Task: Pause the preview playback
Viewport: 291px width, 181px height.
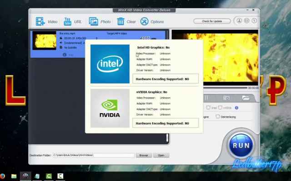Action: pyautogui.click(x=206, y=98)
